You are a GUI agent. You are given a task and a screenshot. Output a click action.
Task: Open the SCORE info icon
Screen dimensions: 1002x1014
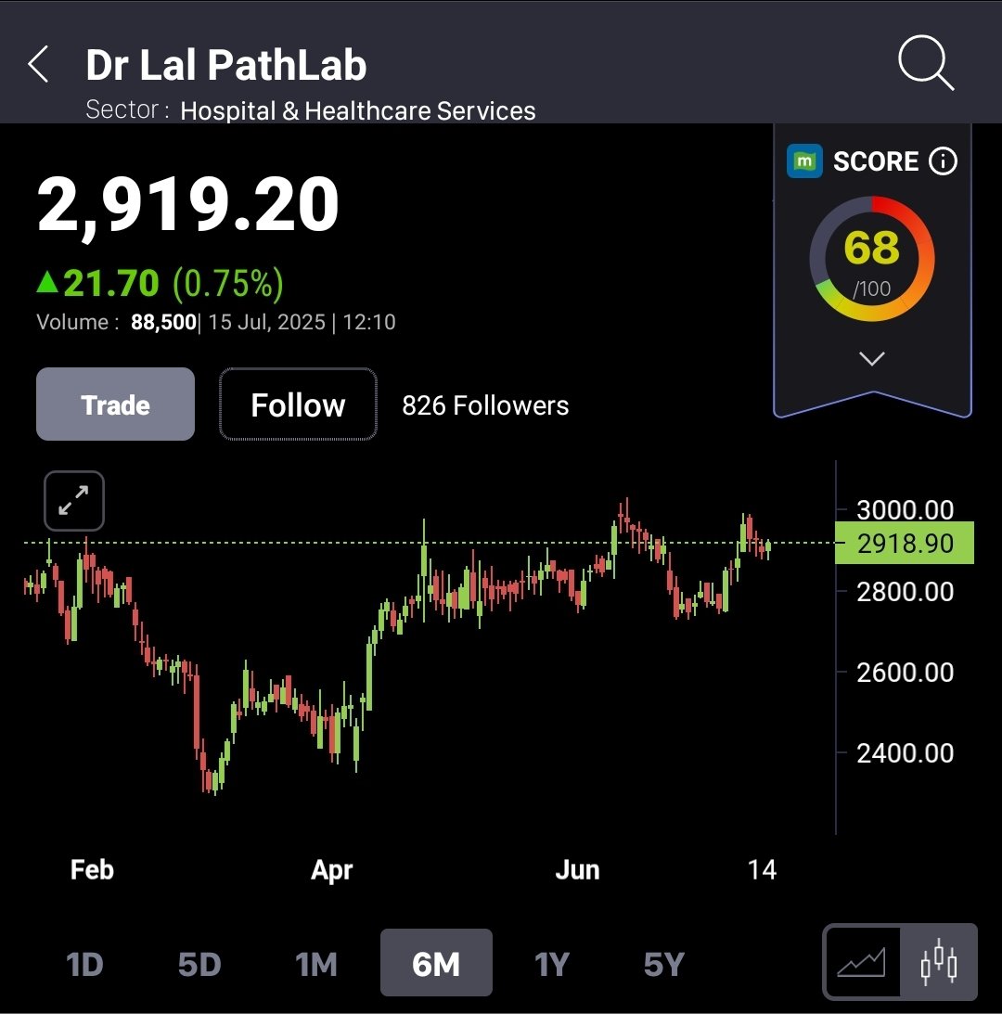[x=944, y=161]
